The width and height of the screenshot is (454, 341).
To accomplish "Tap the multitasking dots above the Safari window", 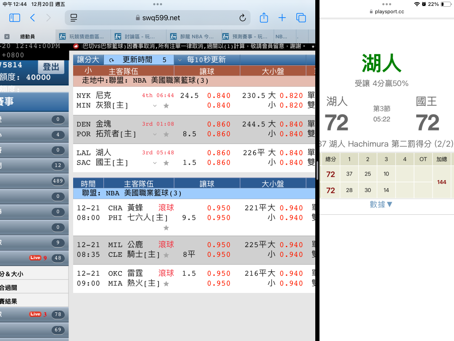I will pyautogui.click(x=158, y=4).
